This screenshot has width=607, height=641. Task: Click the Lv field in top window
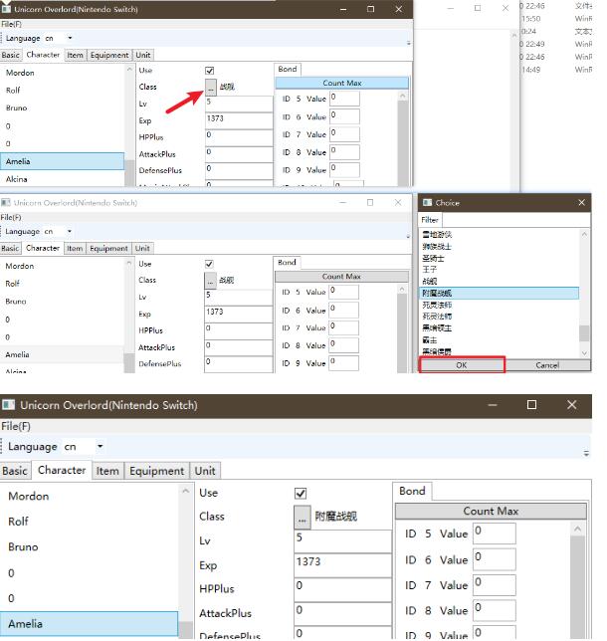(239, 104)
